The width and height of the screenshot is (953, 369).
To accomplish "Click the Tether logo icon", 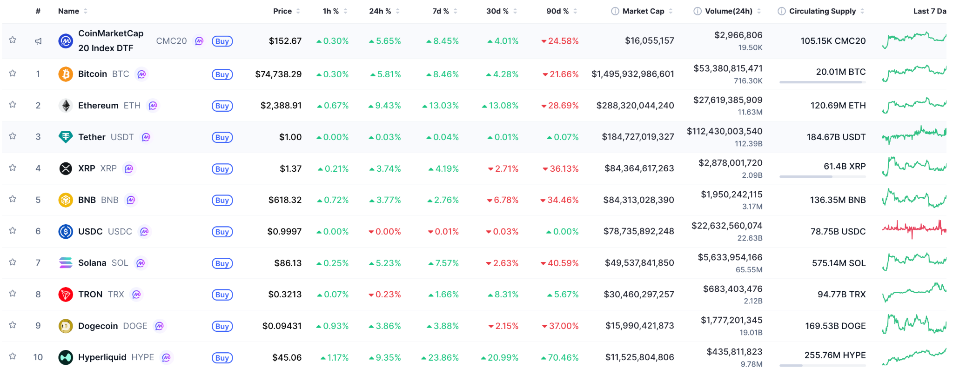I will pos(66,137).
